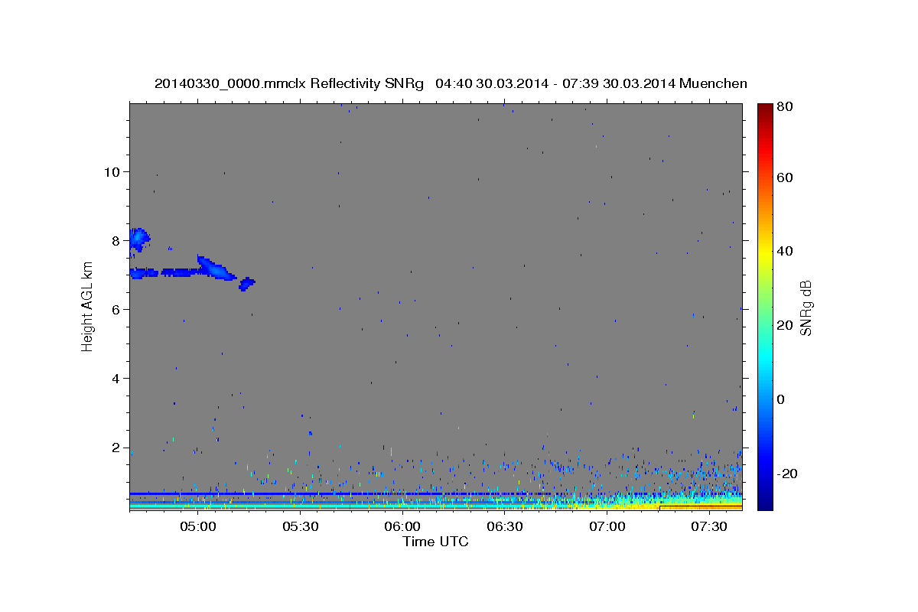The width and height of the screenshot is (918, 612).
Task: Click the height tick label 6
Action: 116,309
